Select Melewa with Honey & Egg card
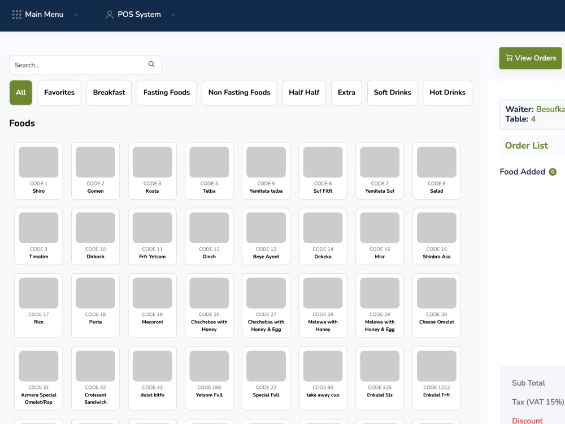 point(380,305)
